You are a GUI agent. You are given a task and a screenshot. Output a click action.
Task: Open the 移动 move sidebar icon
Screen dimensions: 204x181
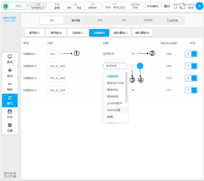point(10,73)
